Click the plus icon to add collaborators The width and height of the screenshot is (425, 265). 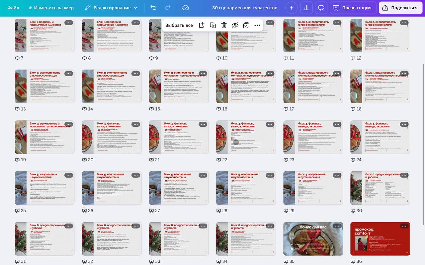[x=292, y=8]
